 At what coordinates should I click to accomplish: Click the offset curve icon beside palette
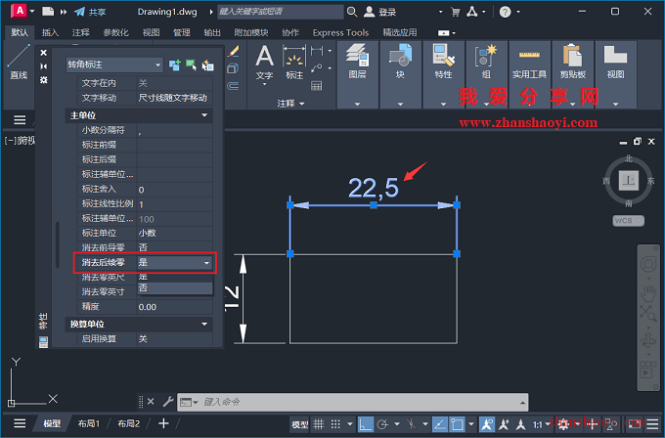pyautogui.click(x=233, y=86)
